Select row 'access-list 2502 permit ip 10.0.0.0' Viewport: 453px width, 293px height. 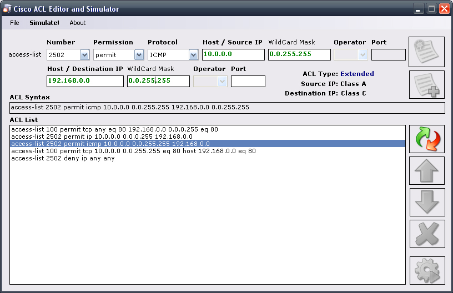coord(208,137)
